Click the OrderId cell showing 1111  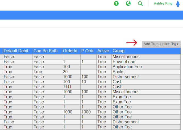point(67,87)
